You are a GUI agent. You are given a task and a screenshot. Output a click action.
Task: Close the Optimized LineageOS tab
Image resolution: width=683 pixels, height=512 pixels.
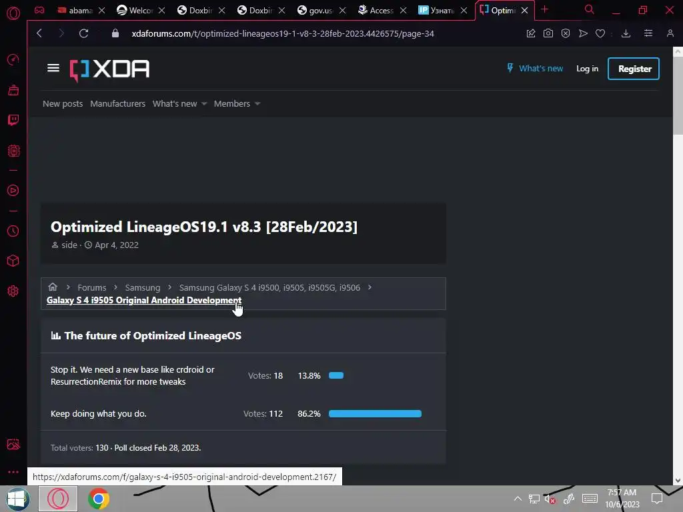(x=524, y=10)
